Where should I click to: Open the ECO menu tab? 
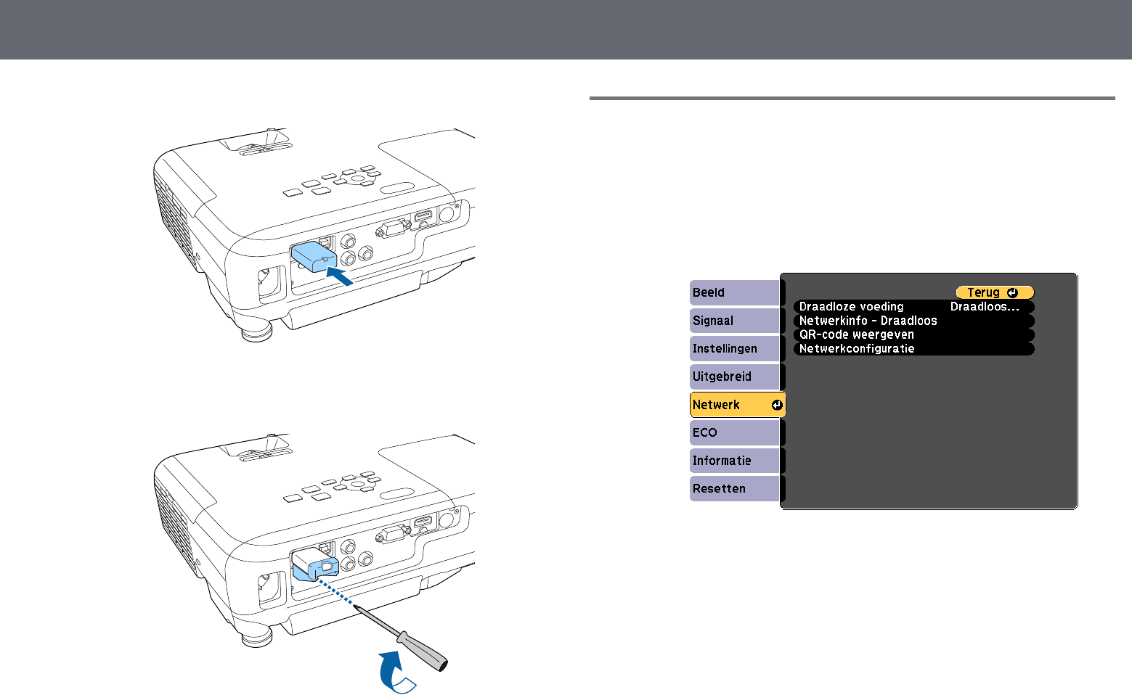(x=734, y=432)
